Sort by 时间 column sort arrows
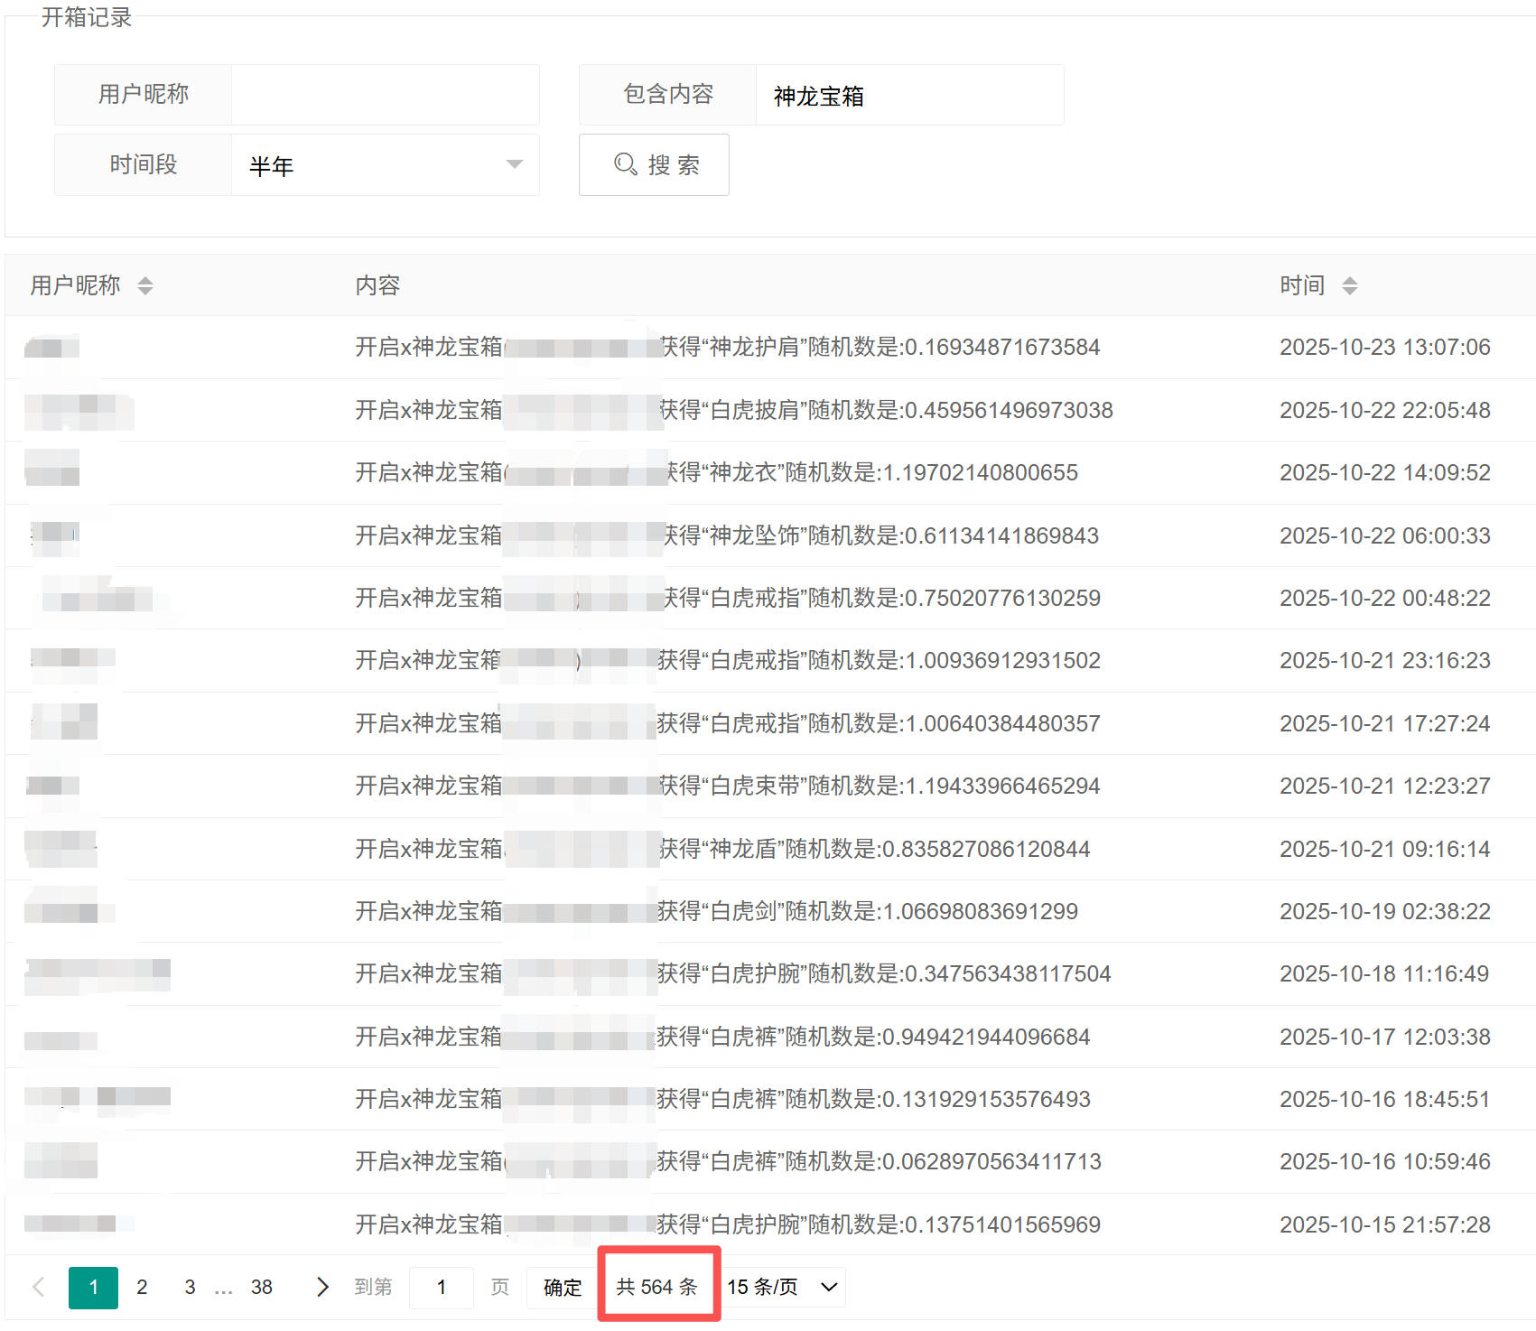This screenshot has width=1536, height=1331. [x=1349, y=286]
